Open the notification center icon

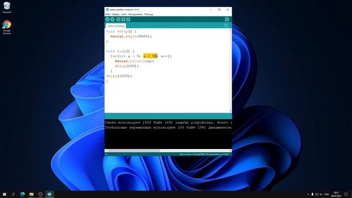[x=346, y=194]
